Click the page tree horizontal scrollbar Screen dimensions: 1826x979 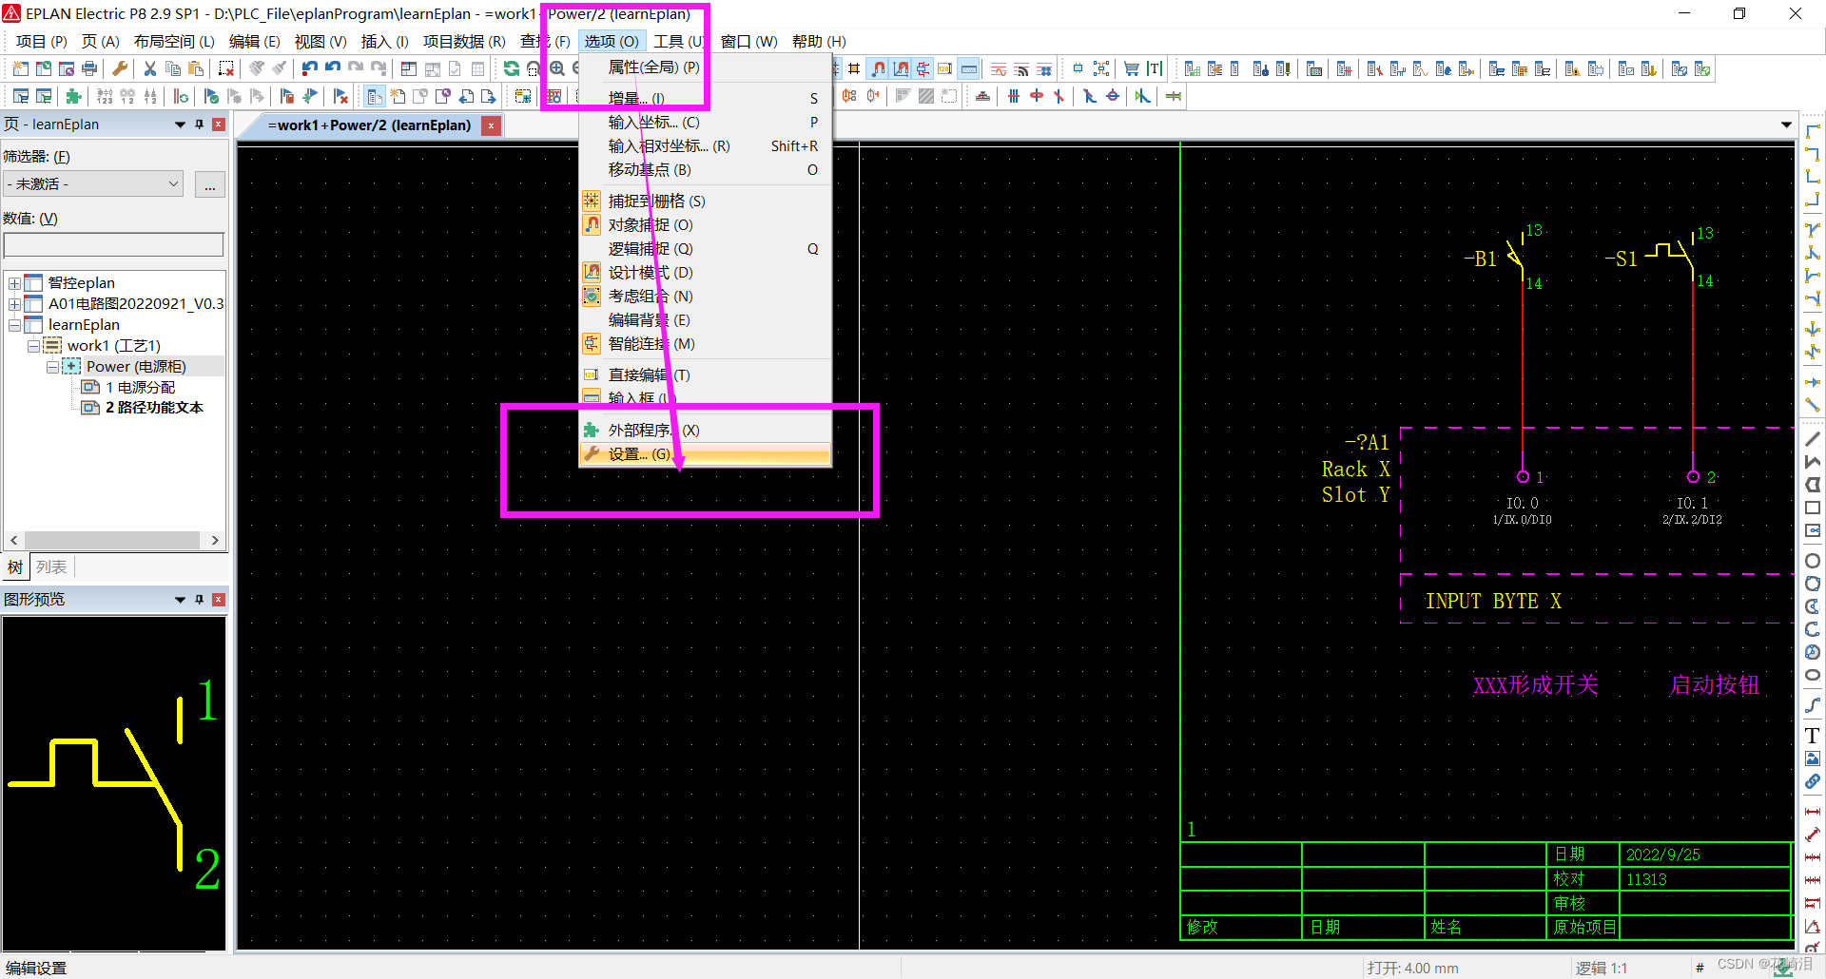[x=114, y=540]
